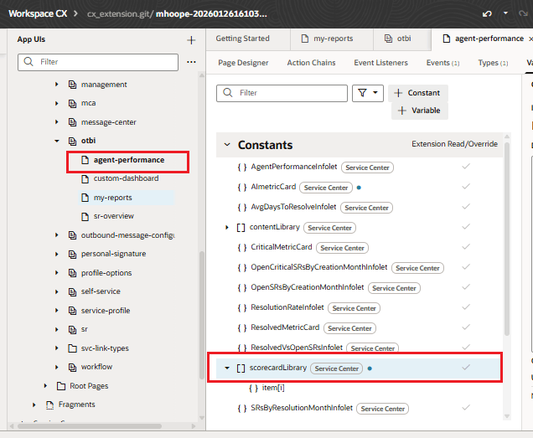
Task: Expand the mca tree node
Action: (57, 103)
